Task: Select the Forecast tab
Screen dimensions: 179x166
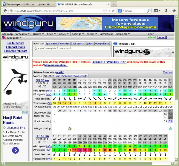Action: pyautogui.click(x=38, y=76)
